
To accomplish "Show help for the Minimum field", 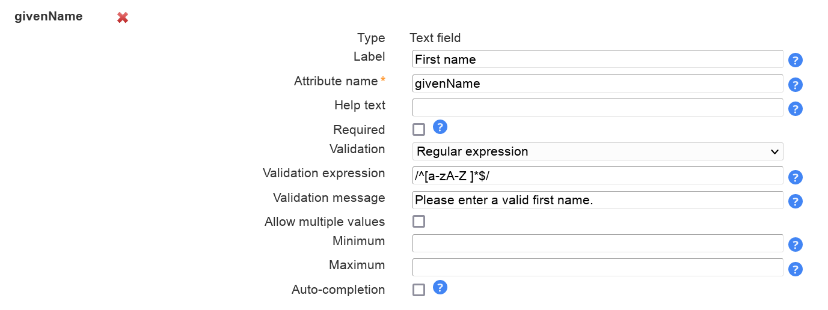I will pyautogui.click(x=796, y=245).
